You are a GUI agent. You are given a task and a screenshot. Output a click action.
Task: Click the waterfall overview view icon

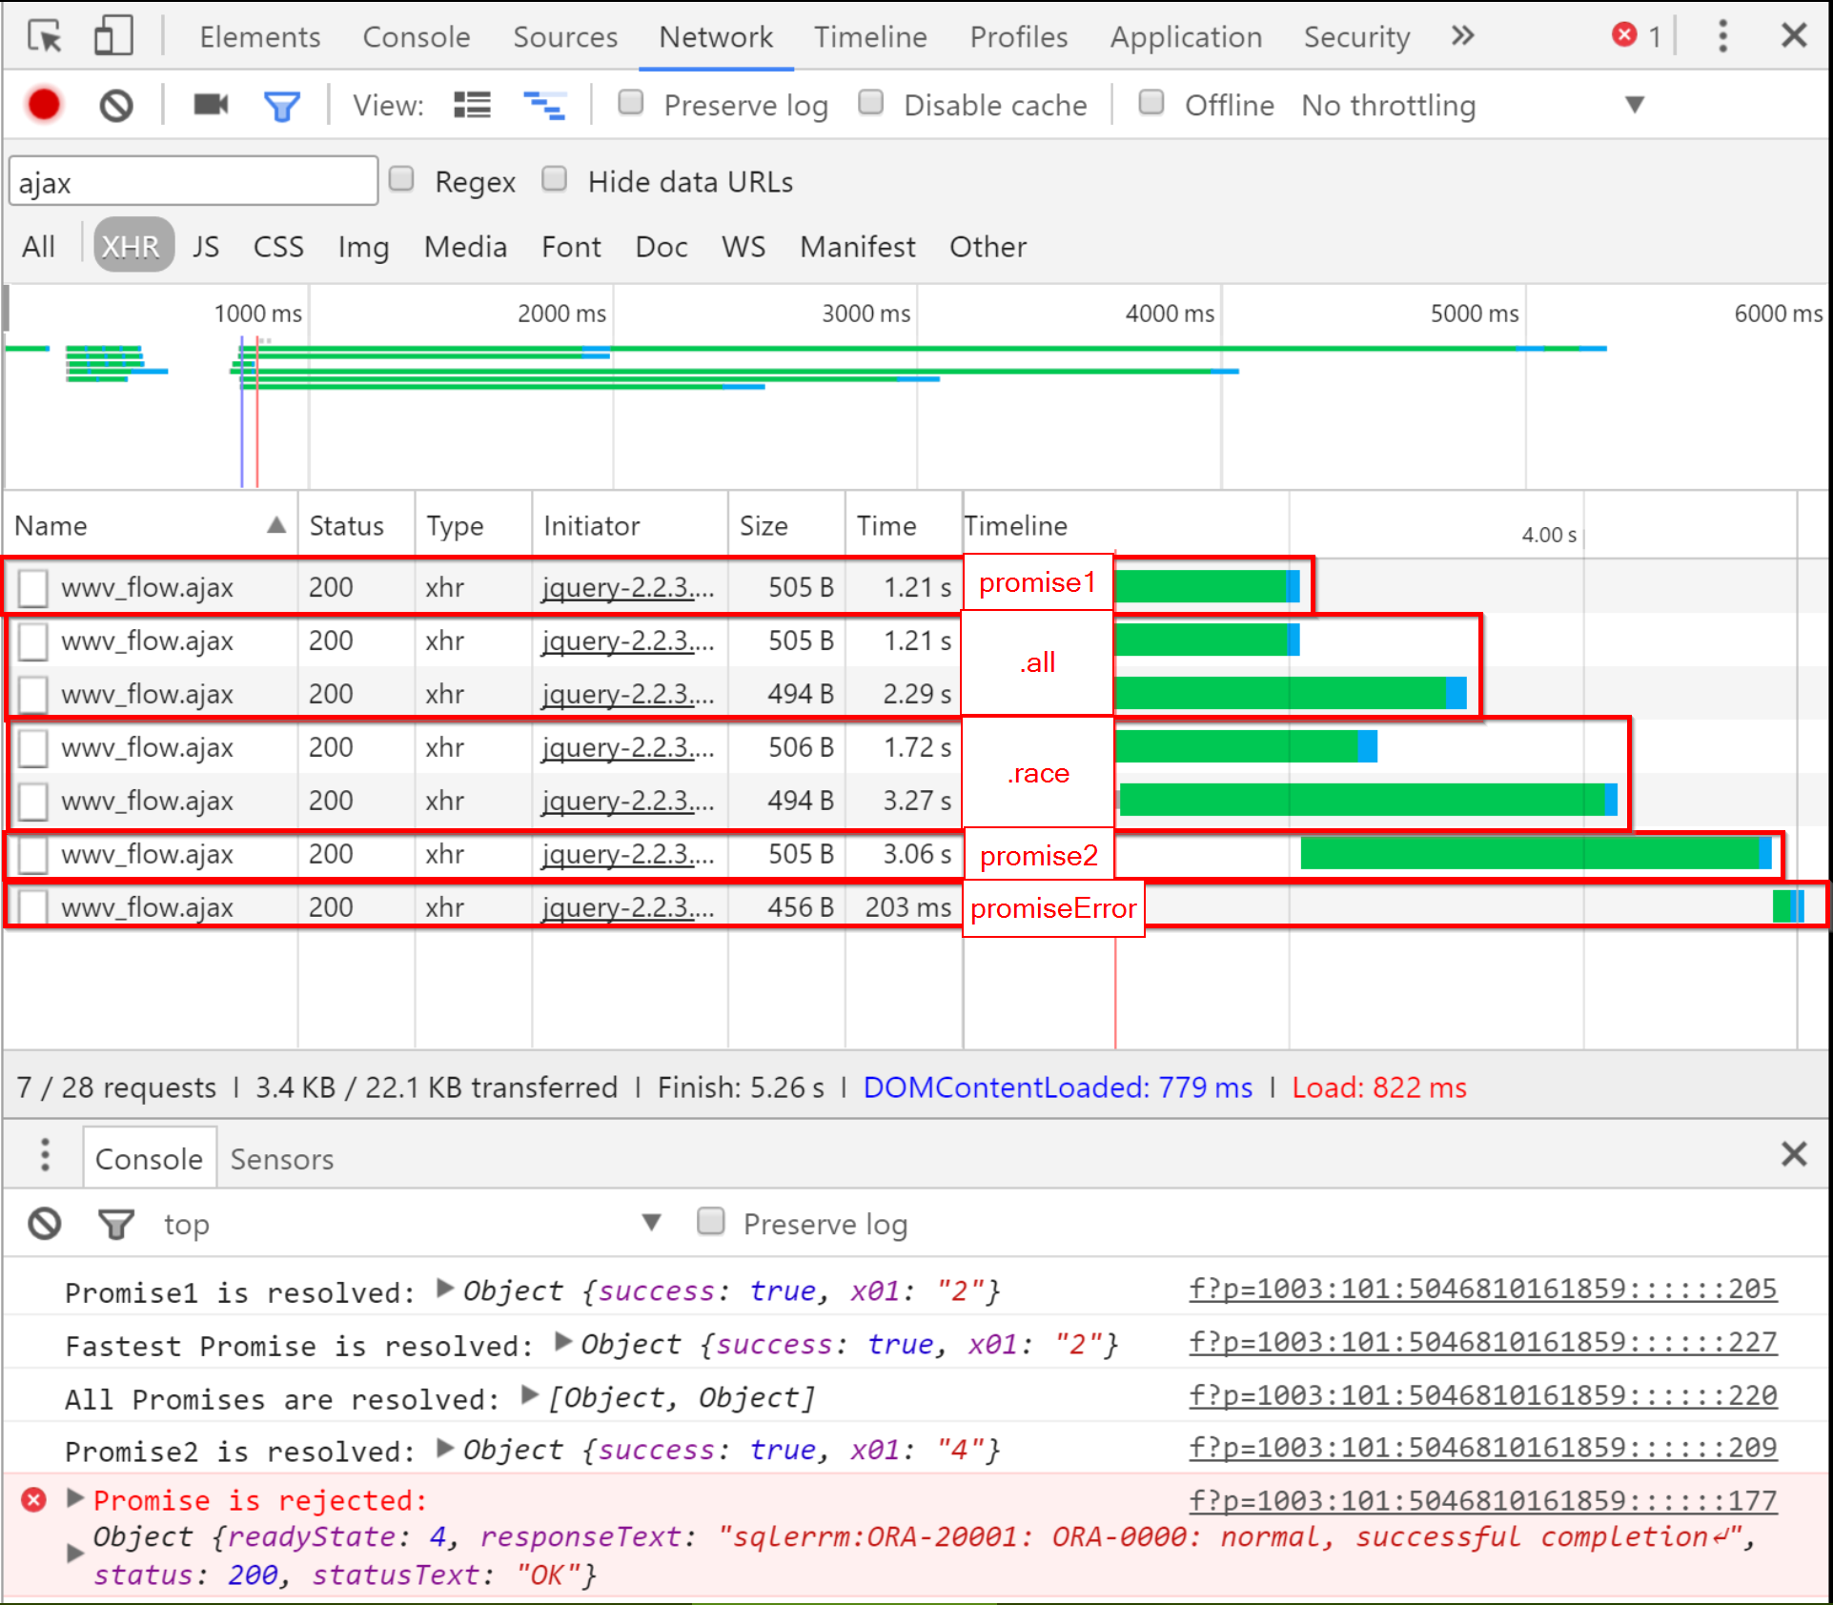(x=544, y=105)
